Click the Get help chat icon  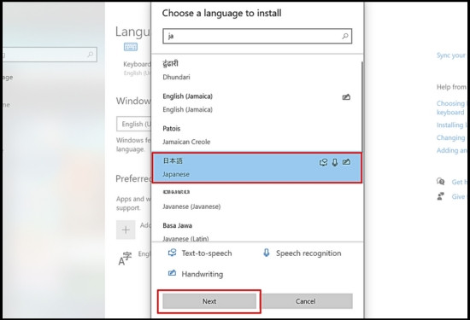tap(441, 182)
